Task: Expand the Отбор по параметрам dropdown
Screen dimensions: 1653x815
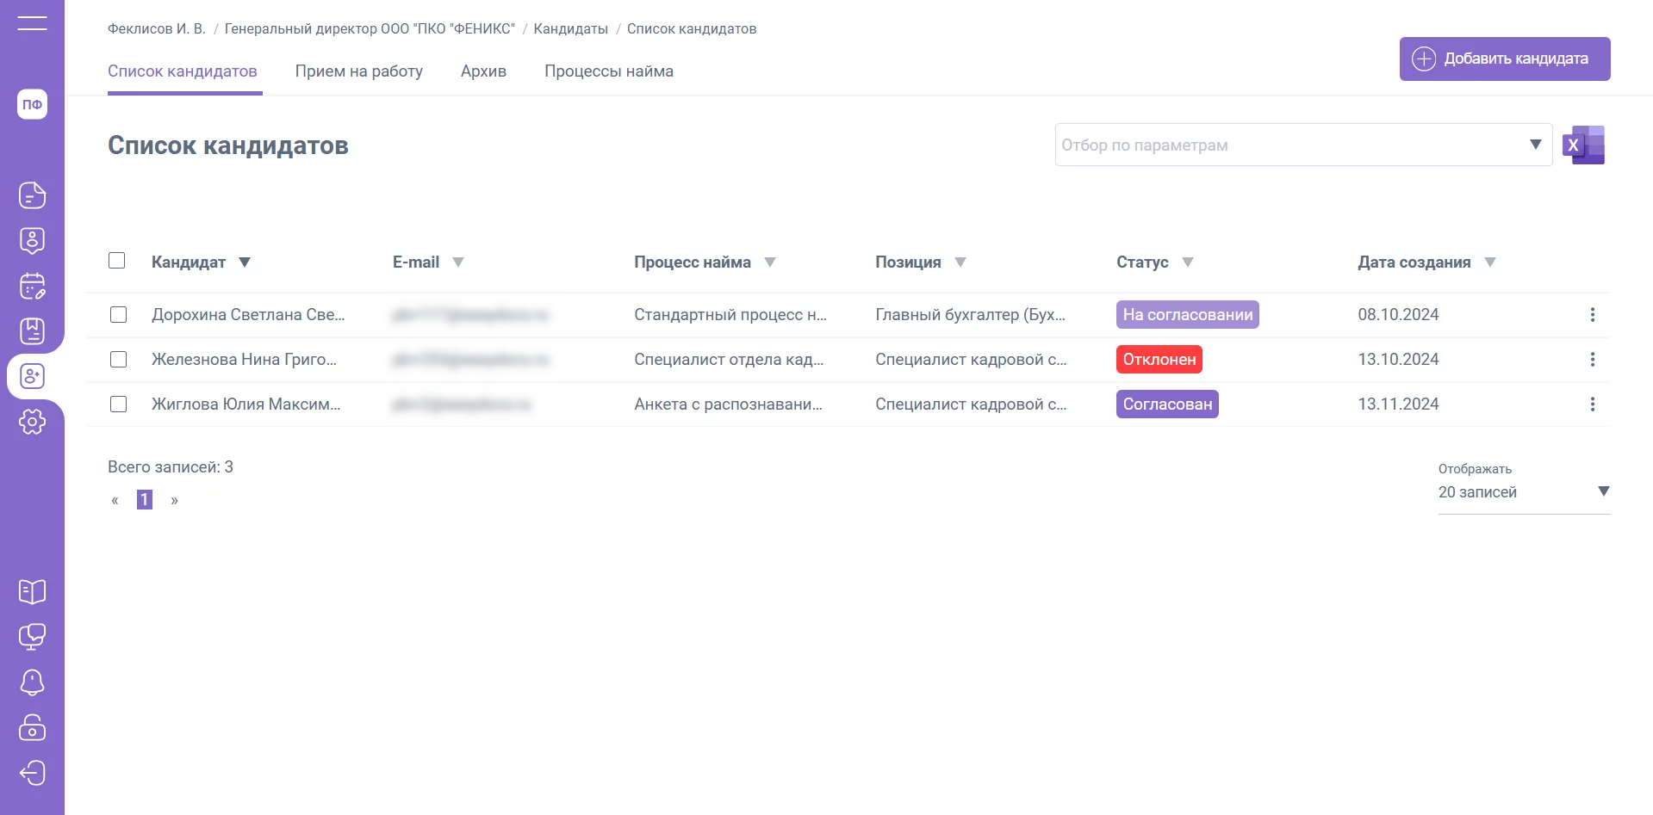Action: point(1534,145)
